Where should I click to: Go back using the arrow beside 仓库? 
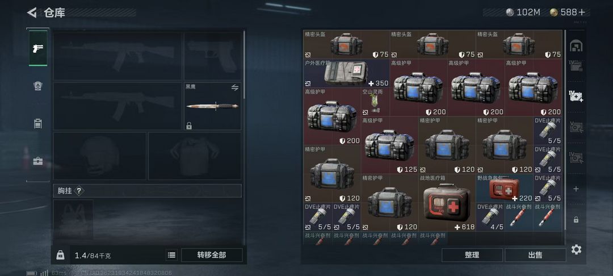(32, 12)
